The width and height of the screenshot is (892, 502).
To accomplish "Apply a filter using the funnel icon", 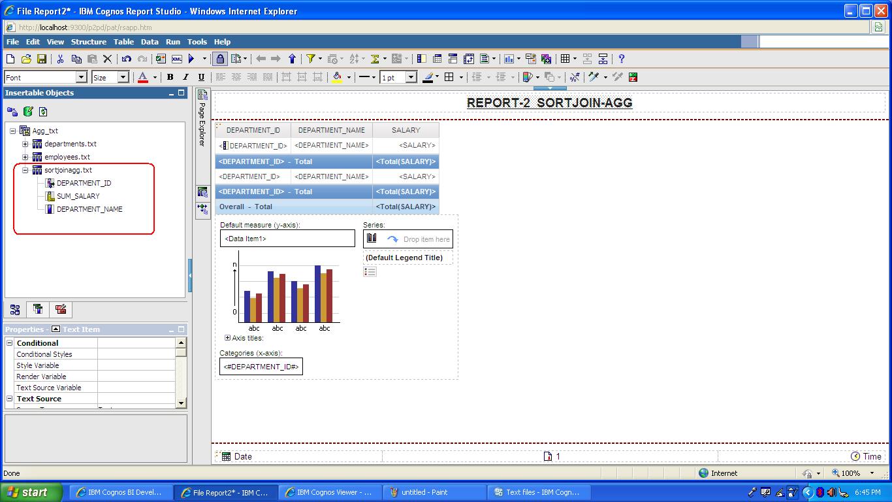I will 311,59.
